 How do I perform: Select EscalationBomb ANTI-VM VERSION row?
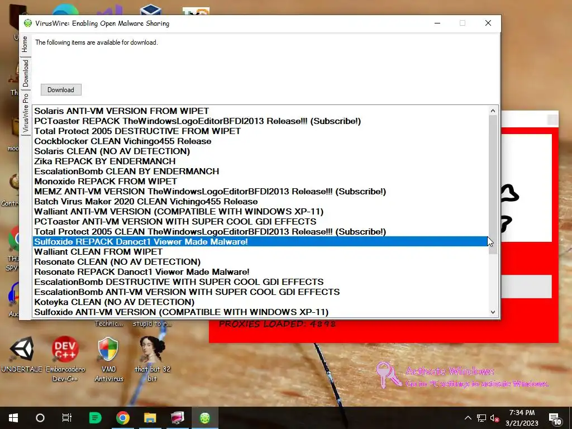260,292
